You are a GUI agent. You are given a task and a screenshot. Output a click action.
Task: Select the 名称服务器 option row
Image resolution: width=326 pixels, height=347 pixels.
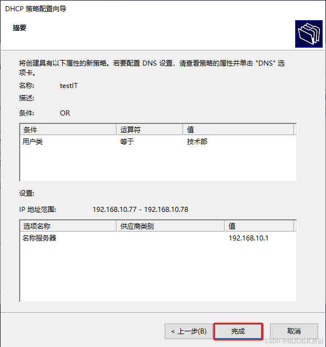pos(158,238)
